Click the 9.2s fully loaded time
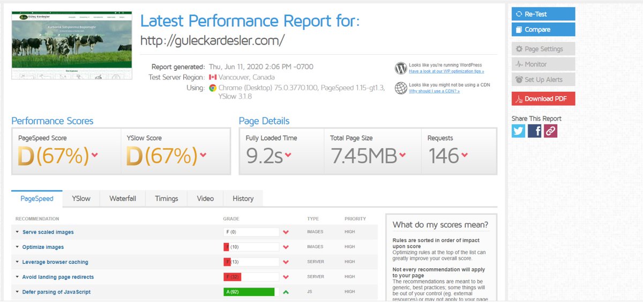This screenshot has width=643, height=302. (264, 156)
